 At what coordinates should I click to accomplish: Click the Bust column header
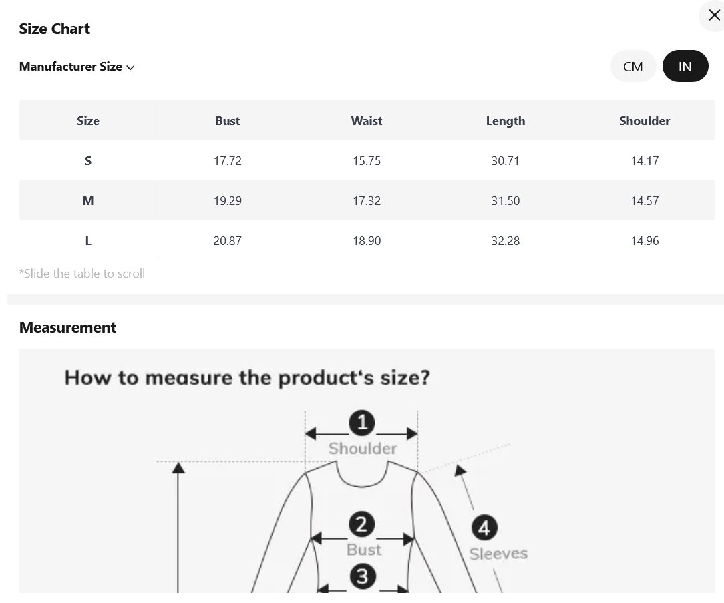227,120
